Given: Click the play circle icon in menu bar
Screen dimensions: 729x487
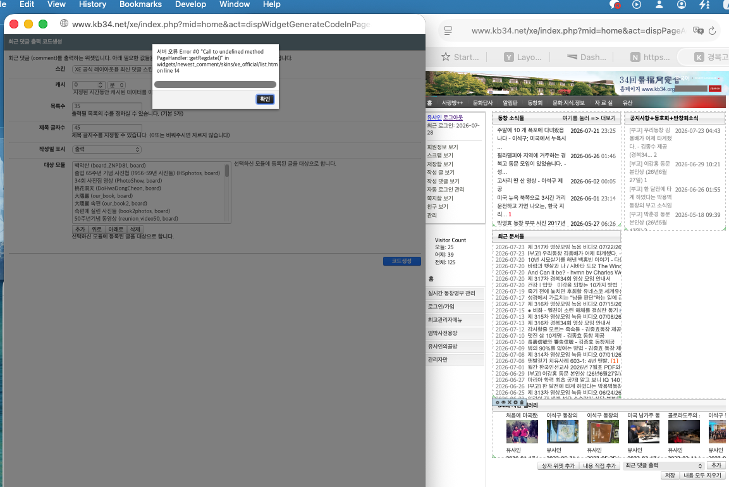Looking at the screenshot, I should (637, 4).
